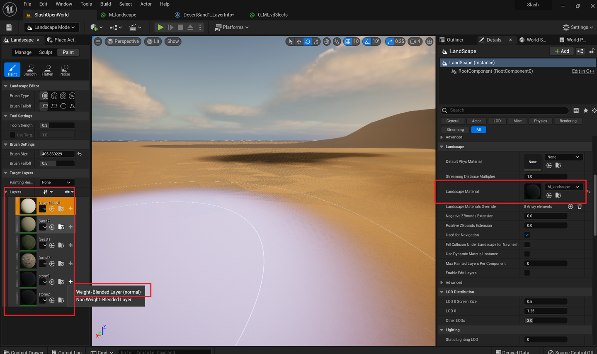The image size is (597, 354).
Task: Click the Edit in C++ link
Action: tap(583, 71)
